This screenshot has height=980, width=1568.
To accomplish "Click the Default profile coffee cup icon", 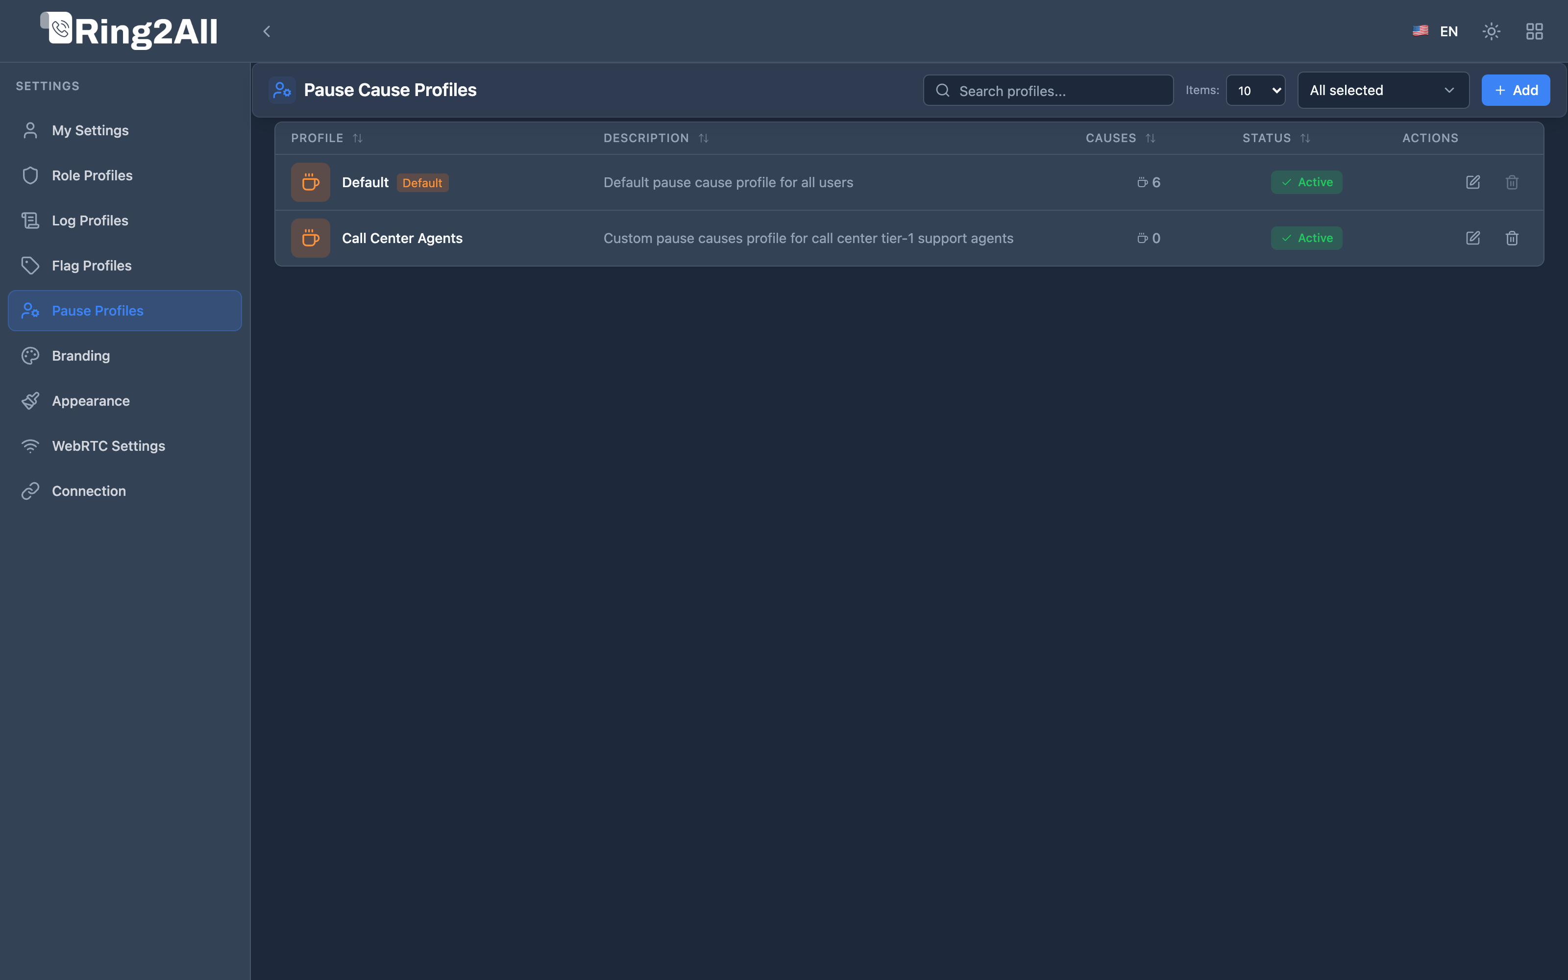I will pos(310,182).
